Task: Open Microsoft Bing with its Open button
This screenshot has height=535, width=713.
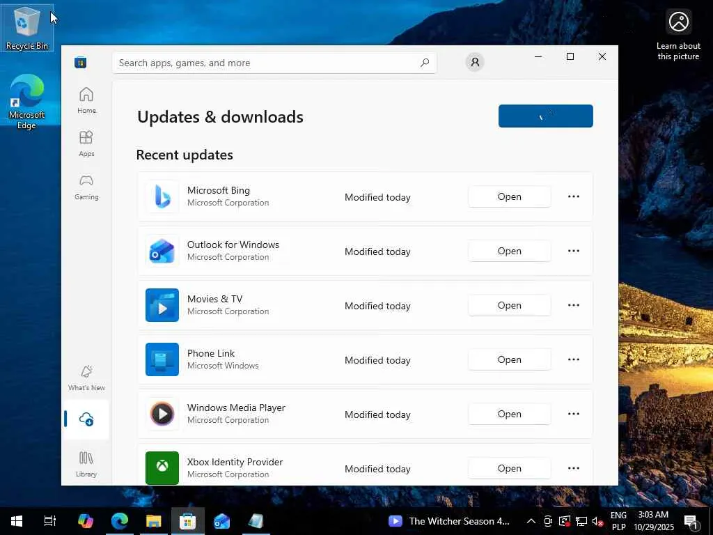Action: [x=509, y=196]
